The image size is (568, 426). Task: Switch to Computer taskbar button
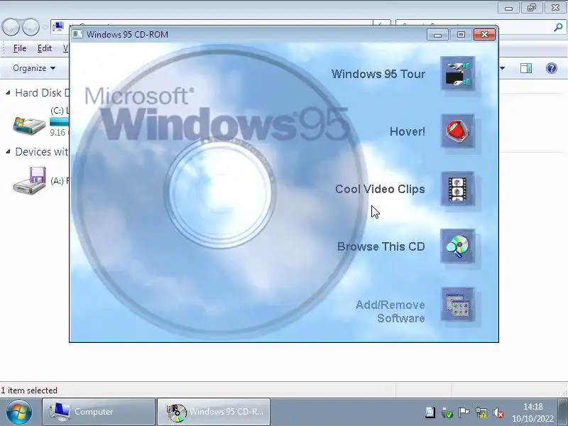click(x=99, y=412)
